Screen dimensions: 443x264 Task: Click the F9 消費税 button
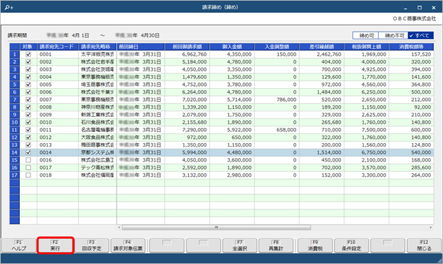[x=315, y=245]
